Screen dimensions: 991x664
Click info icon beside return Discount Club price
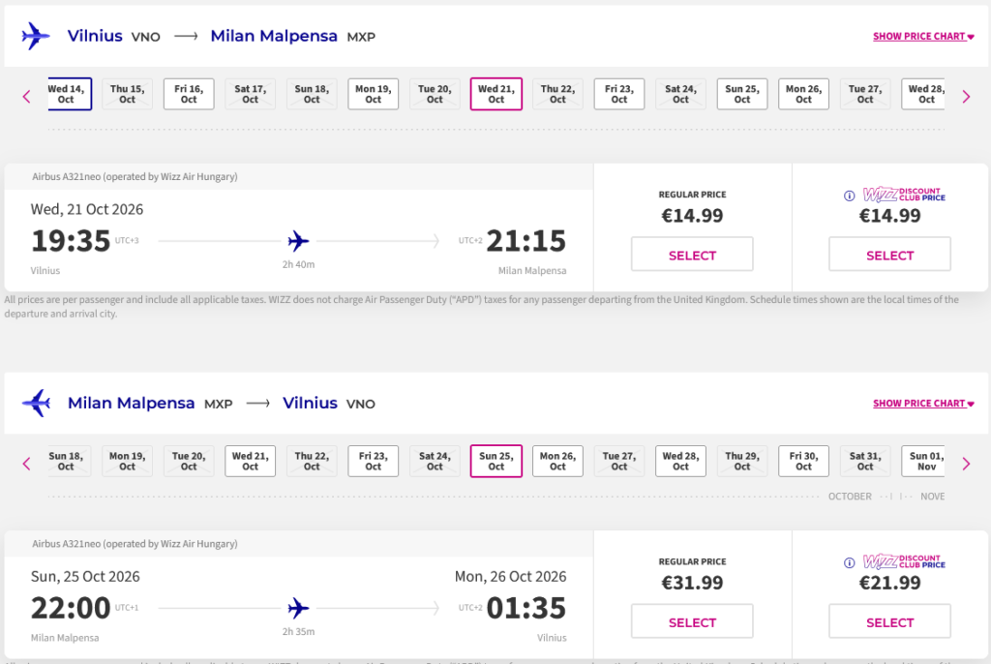[x=850, y=562]
